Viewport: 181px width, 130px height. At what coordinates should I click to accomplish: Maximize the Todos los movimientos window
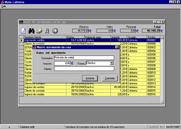click(x=159, y=22)
